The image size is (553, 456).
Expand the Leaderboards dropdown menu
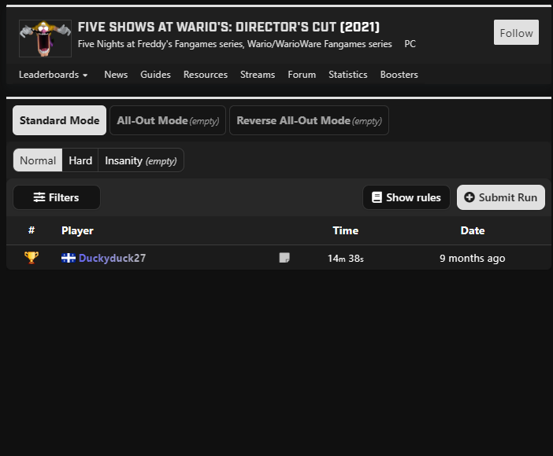click(54, 75)
